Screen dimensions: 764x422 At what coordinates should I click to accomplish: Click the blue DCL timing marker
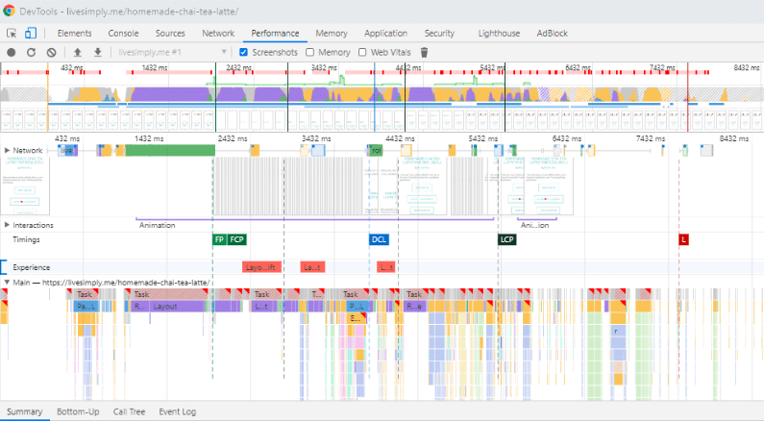coord(379,239)
